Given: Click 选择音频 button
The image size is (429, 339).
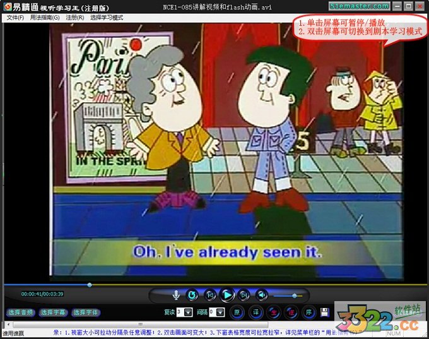Looking at the screenshot, I should point(21,312).
